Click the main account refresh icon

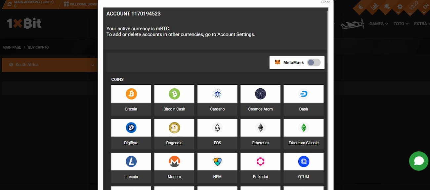coord(10,4)
